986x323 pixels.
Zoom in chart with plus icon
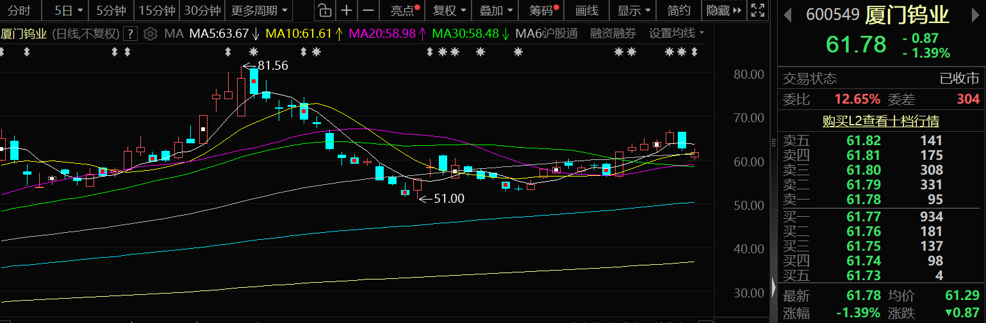click(x=347, y=10)
